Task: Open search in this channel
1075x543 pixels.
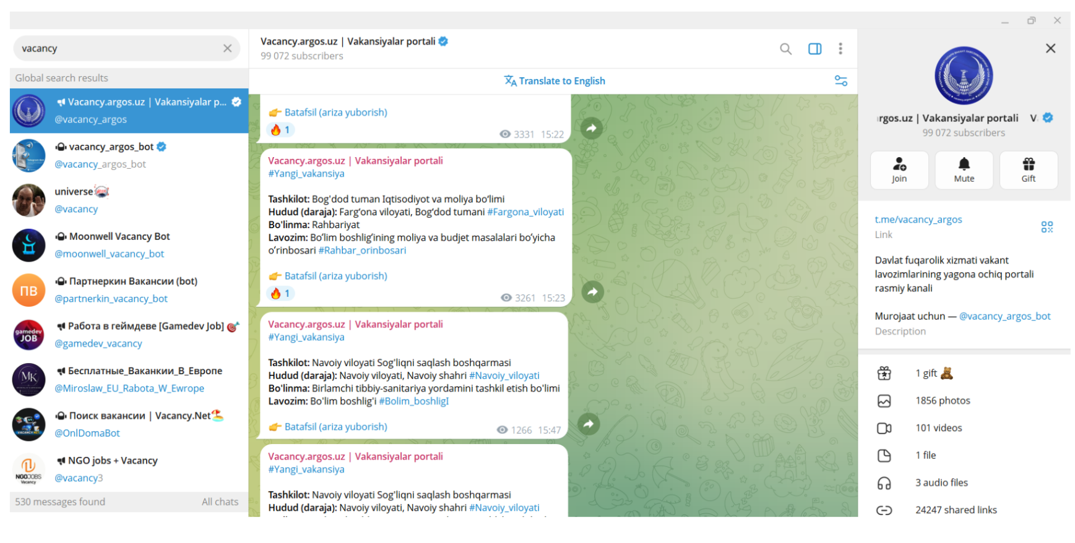Action: coord(785,49)
